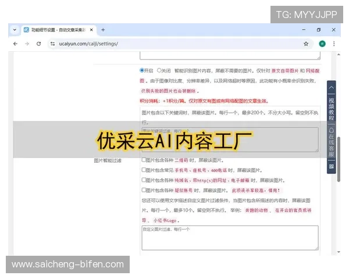Click the scrollbar down arrow
Image resolution: width=349 pixels, height=279 pixels.
(339, 252)
